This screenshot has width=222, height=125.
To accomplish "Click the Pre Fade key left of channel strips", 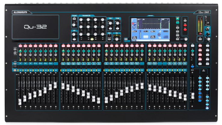I will point(15,49).
